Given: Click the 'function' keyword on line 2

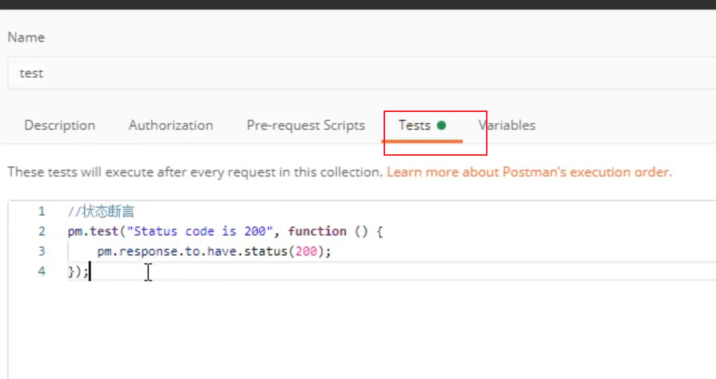Looking at the screenshot, I should point(318,231).
